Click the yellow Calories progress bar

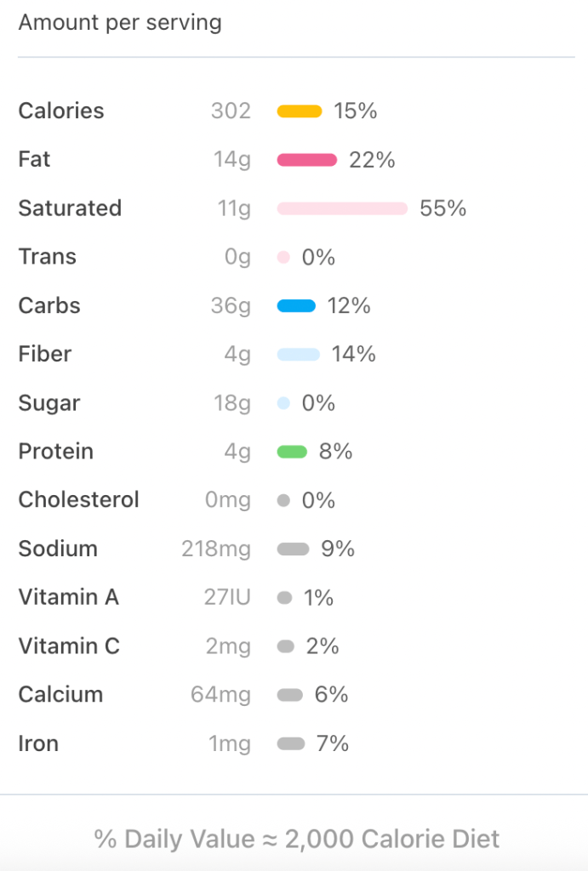[x=300, y=111]
